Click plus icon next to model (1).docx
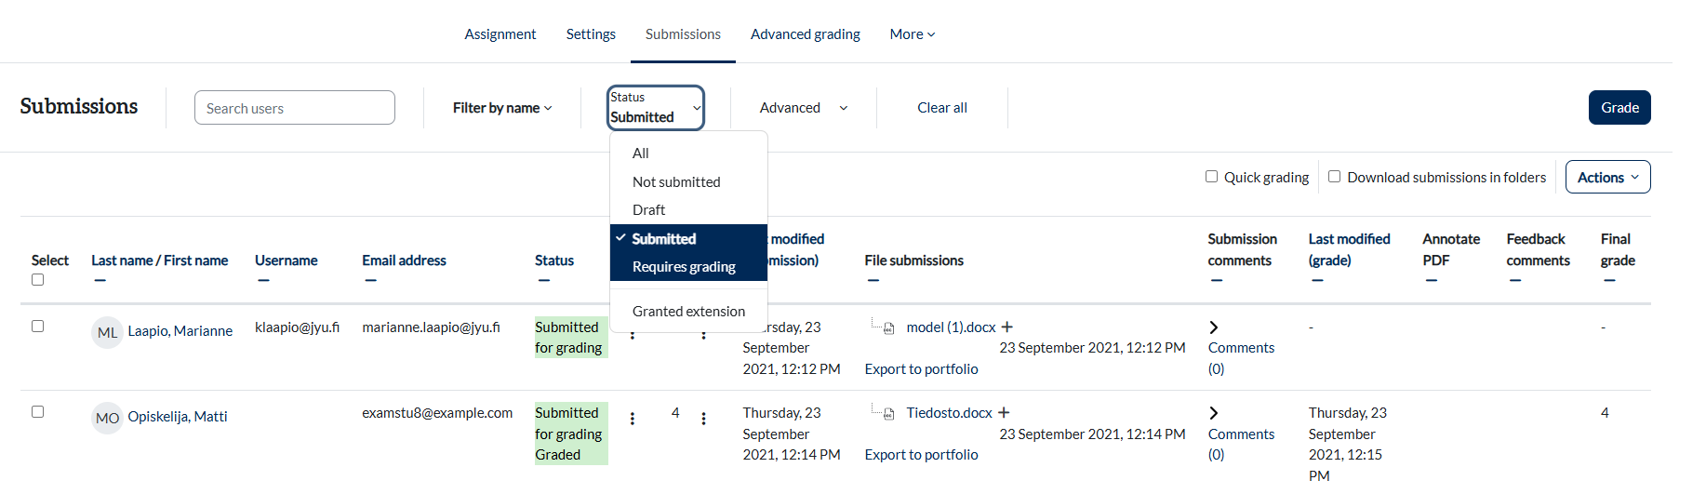1706x494 pixels. coord(1006,327)
